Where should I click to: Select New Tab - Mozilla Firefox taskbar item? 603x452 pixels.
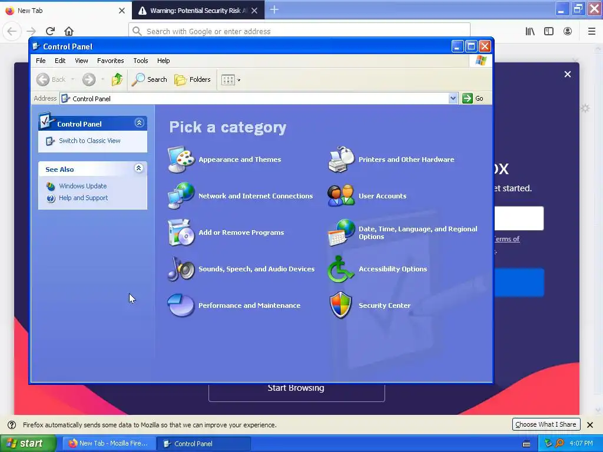coord(109,444)
